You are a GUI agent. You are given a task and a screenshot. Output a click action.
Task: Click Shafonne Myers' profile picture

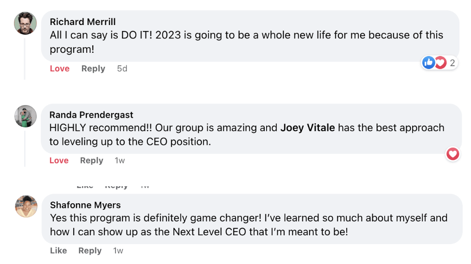(26, 206)
